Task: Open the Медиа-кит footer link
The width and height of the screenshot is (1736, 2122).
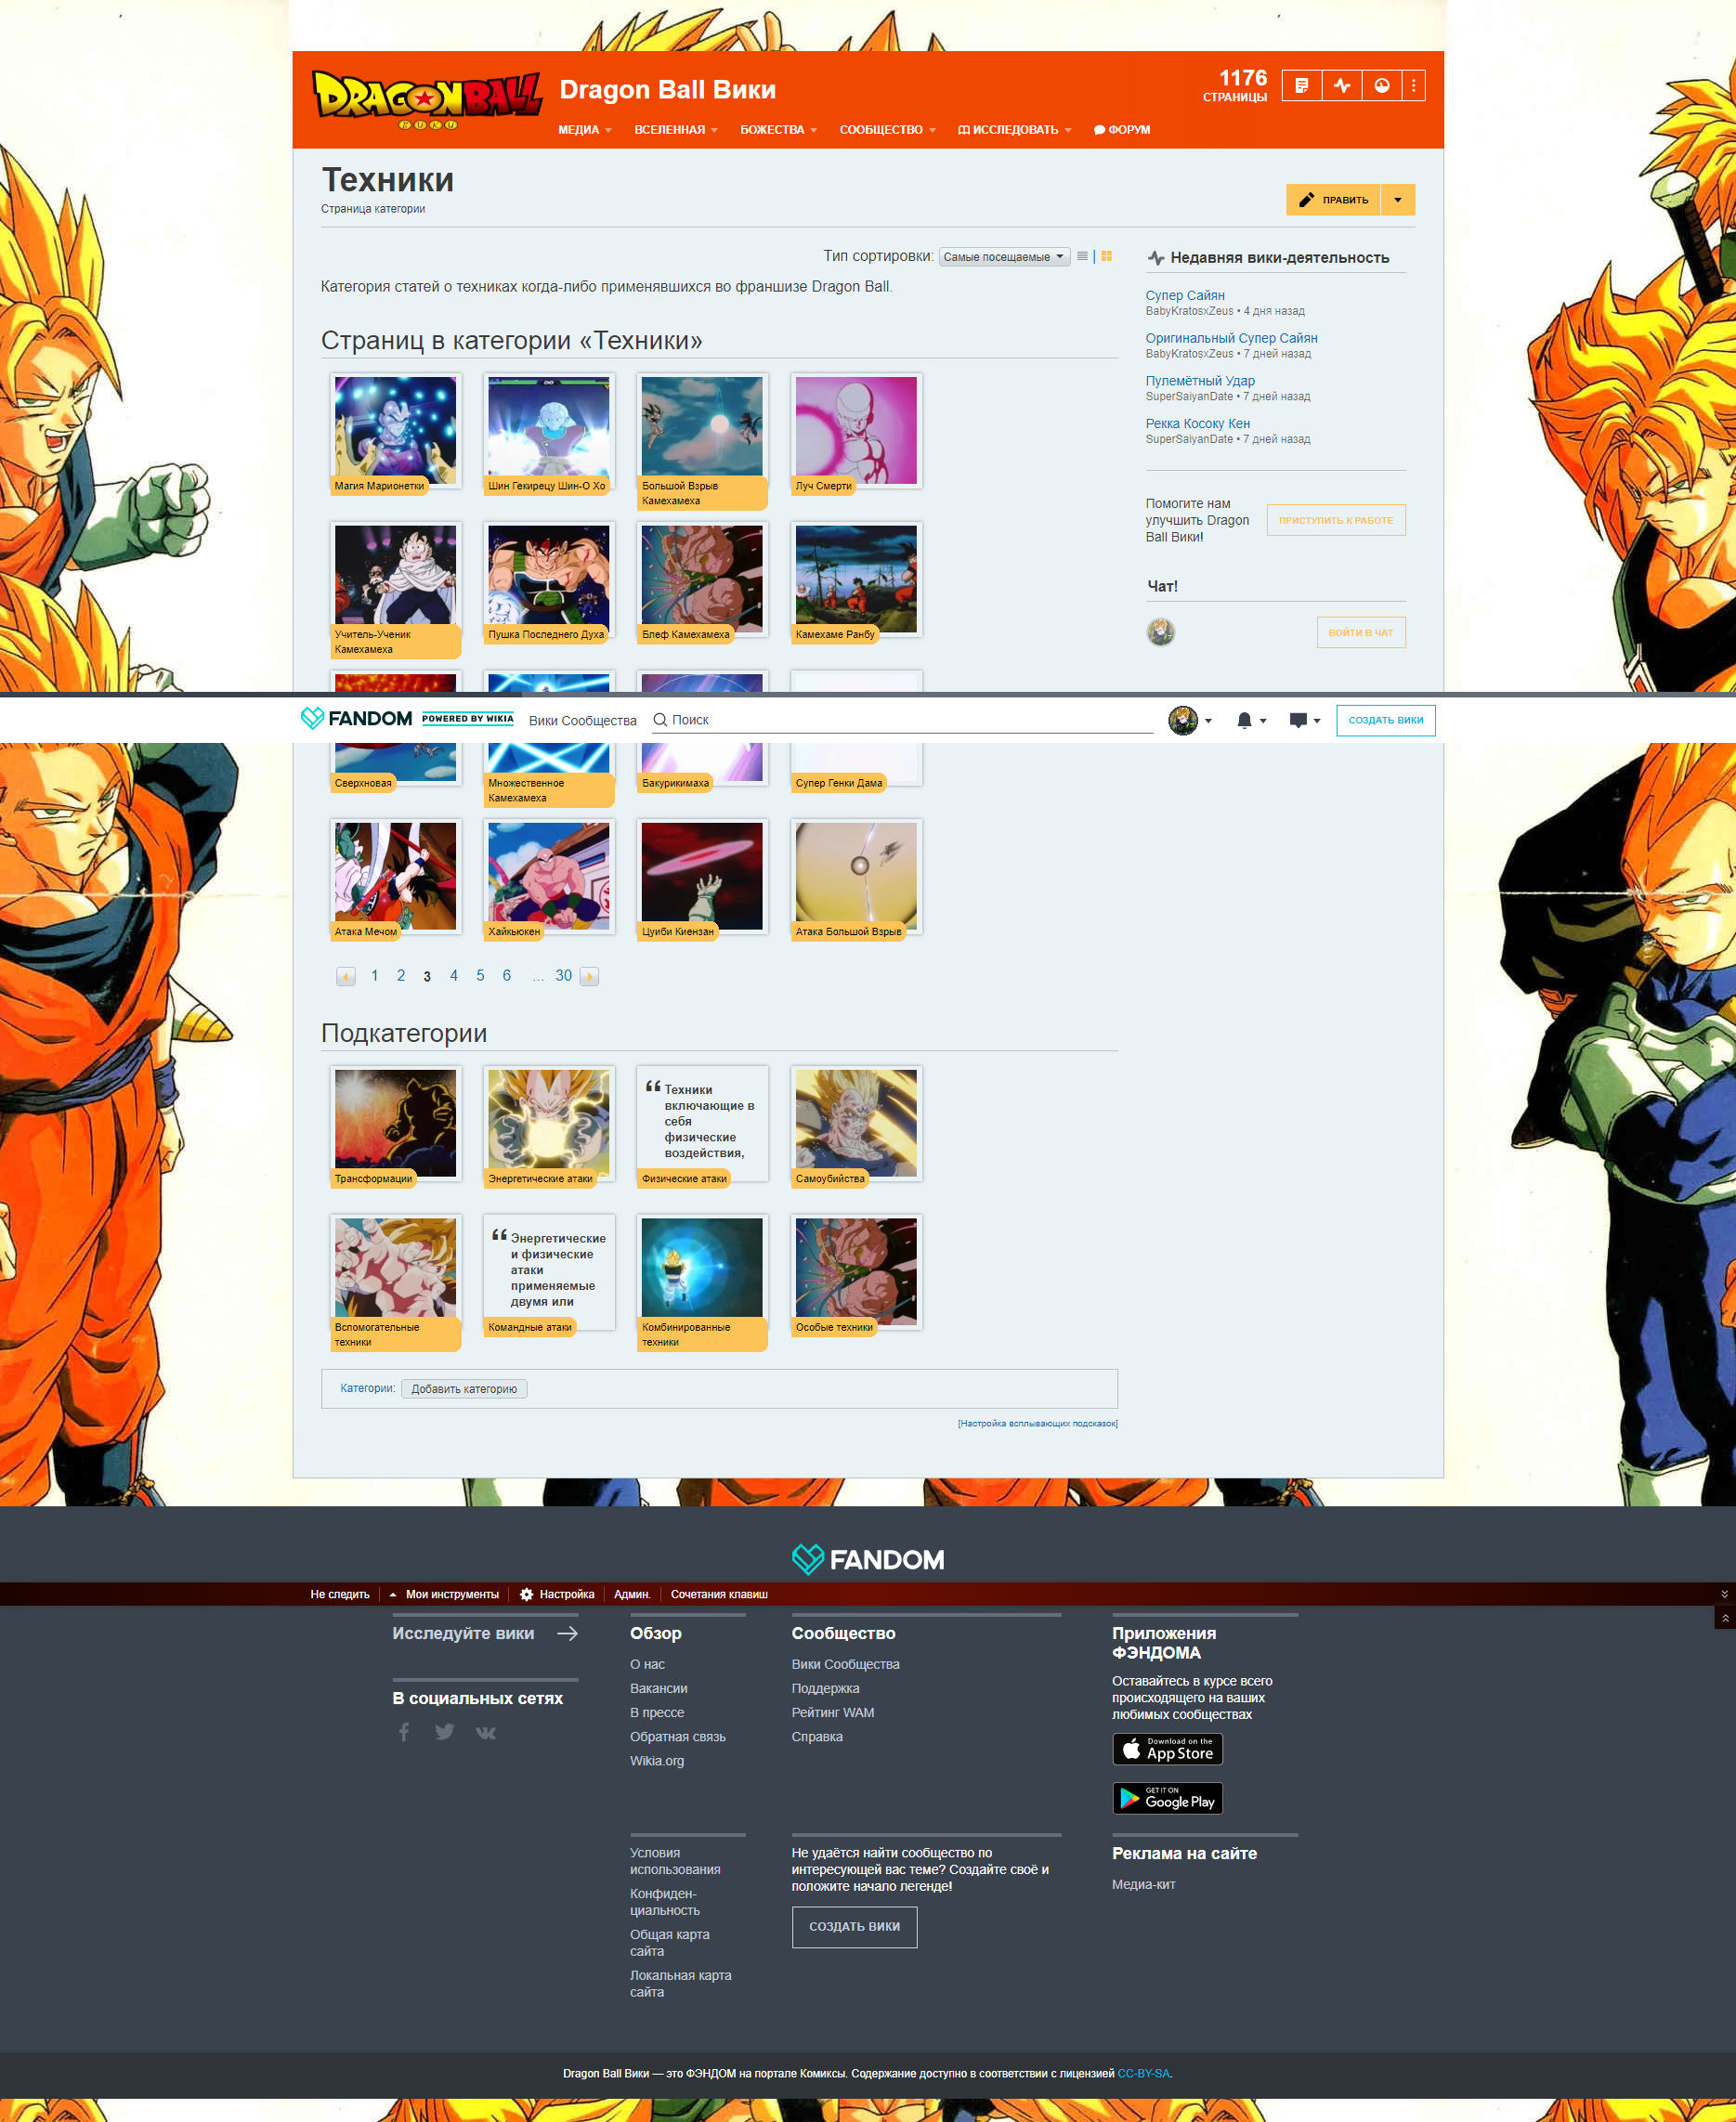Action: pos(1143,1884)
